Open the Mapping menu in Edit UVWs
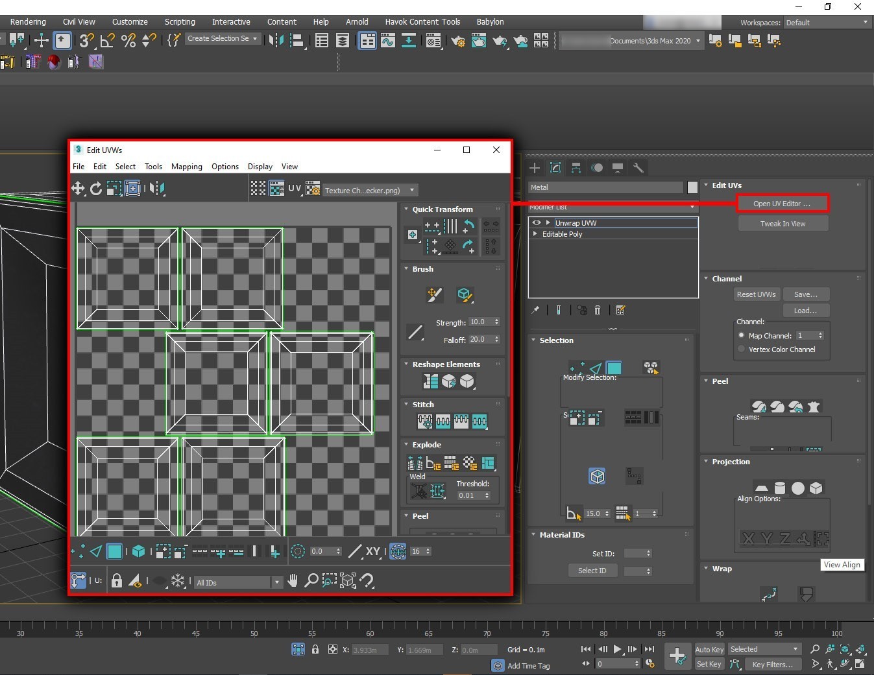The width and height of the screenshot is (874, 675). (x=186, y=167)
